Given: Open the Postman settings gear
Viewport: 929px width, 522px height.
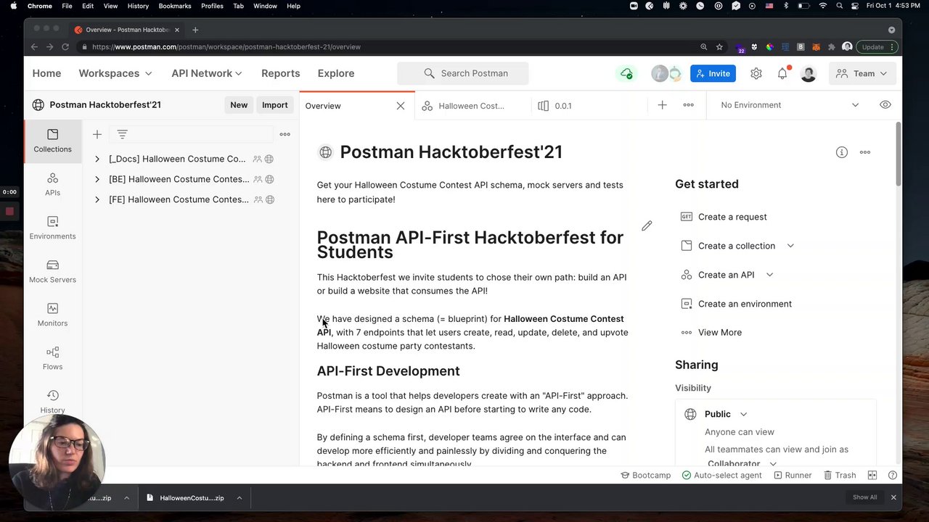Looking at the screenshot, I should pos(756,73).
